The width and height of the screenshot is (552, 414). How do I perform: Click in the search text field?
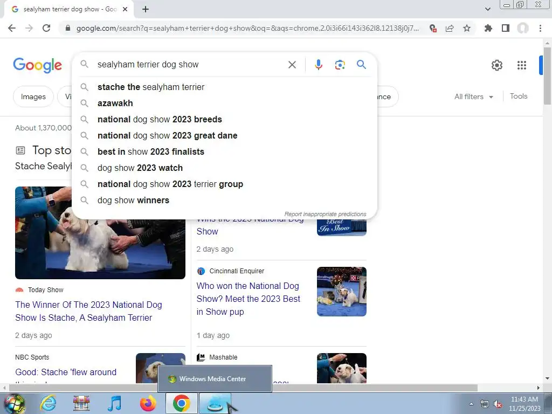tap(190, 65)
